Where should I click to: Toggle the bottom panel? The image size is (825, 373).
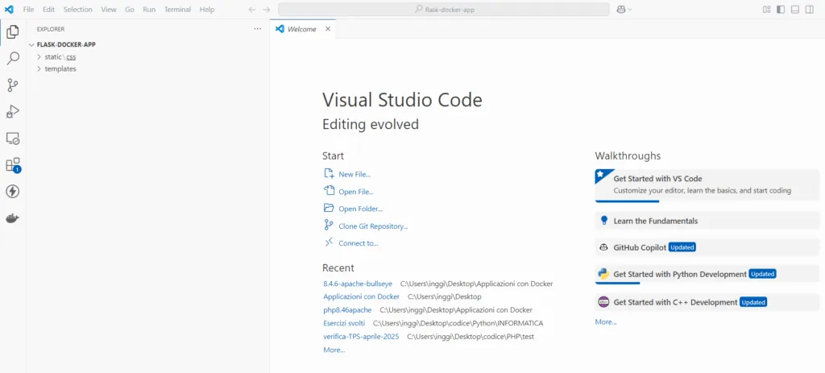tap(795, 10)
